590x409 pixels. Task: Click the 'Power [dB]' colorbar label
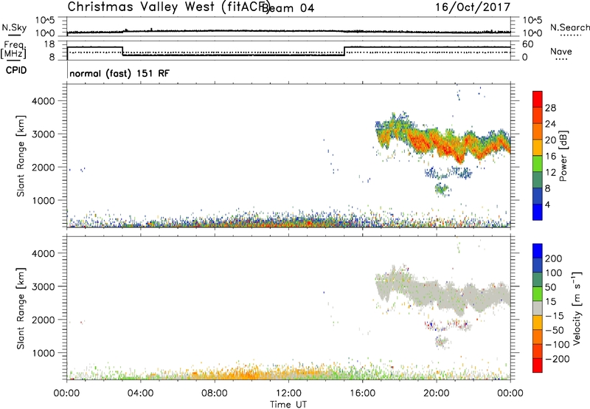(563, 156)
